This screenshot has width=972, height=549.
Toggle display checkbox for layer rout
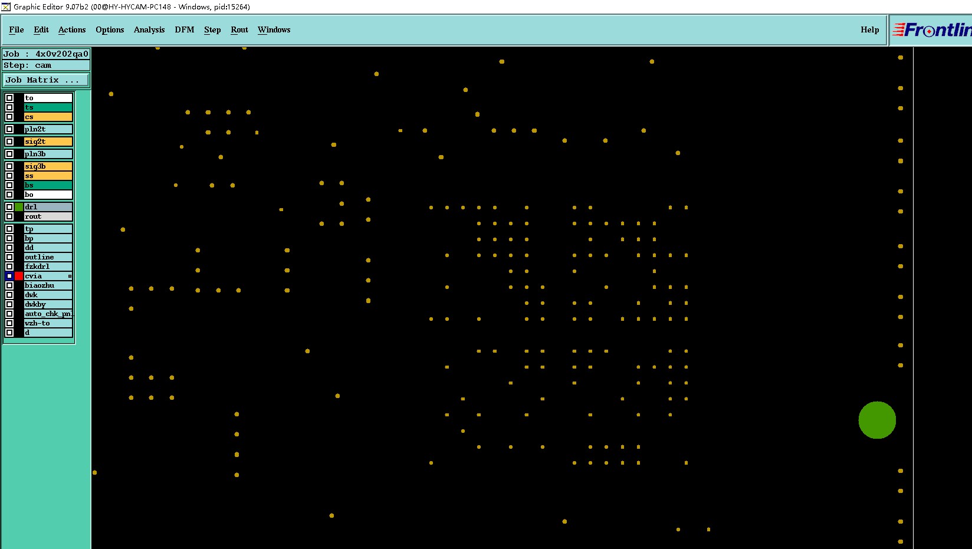(9, 216)
